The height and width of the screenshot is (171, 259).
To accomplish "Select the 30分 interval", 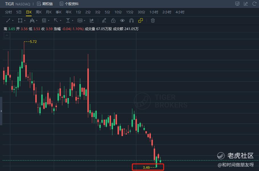I will click(x=141, y=12).
